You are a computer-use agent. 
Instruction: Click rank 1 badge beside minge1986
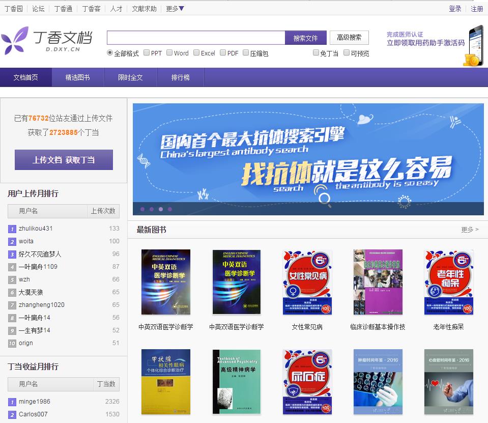coord(12,402)
